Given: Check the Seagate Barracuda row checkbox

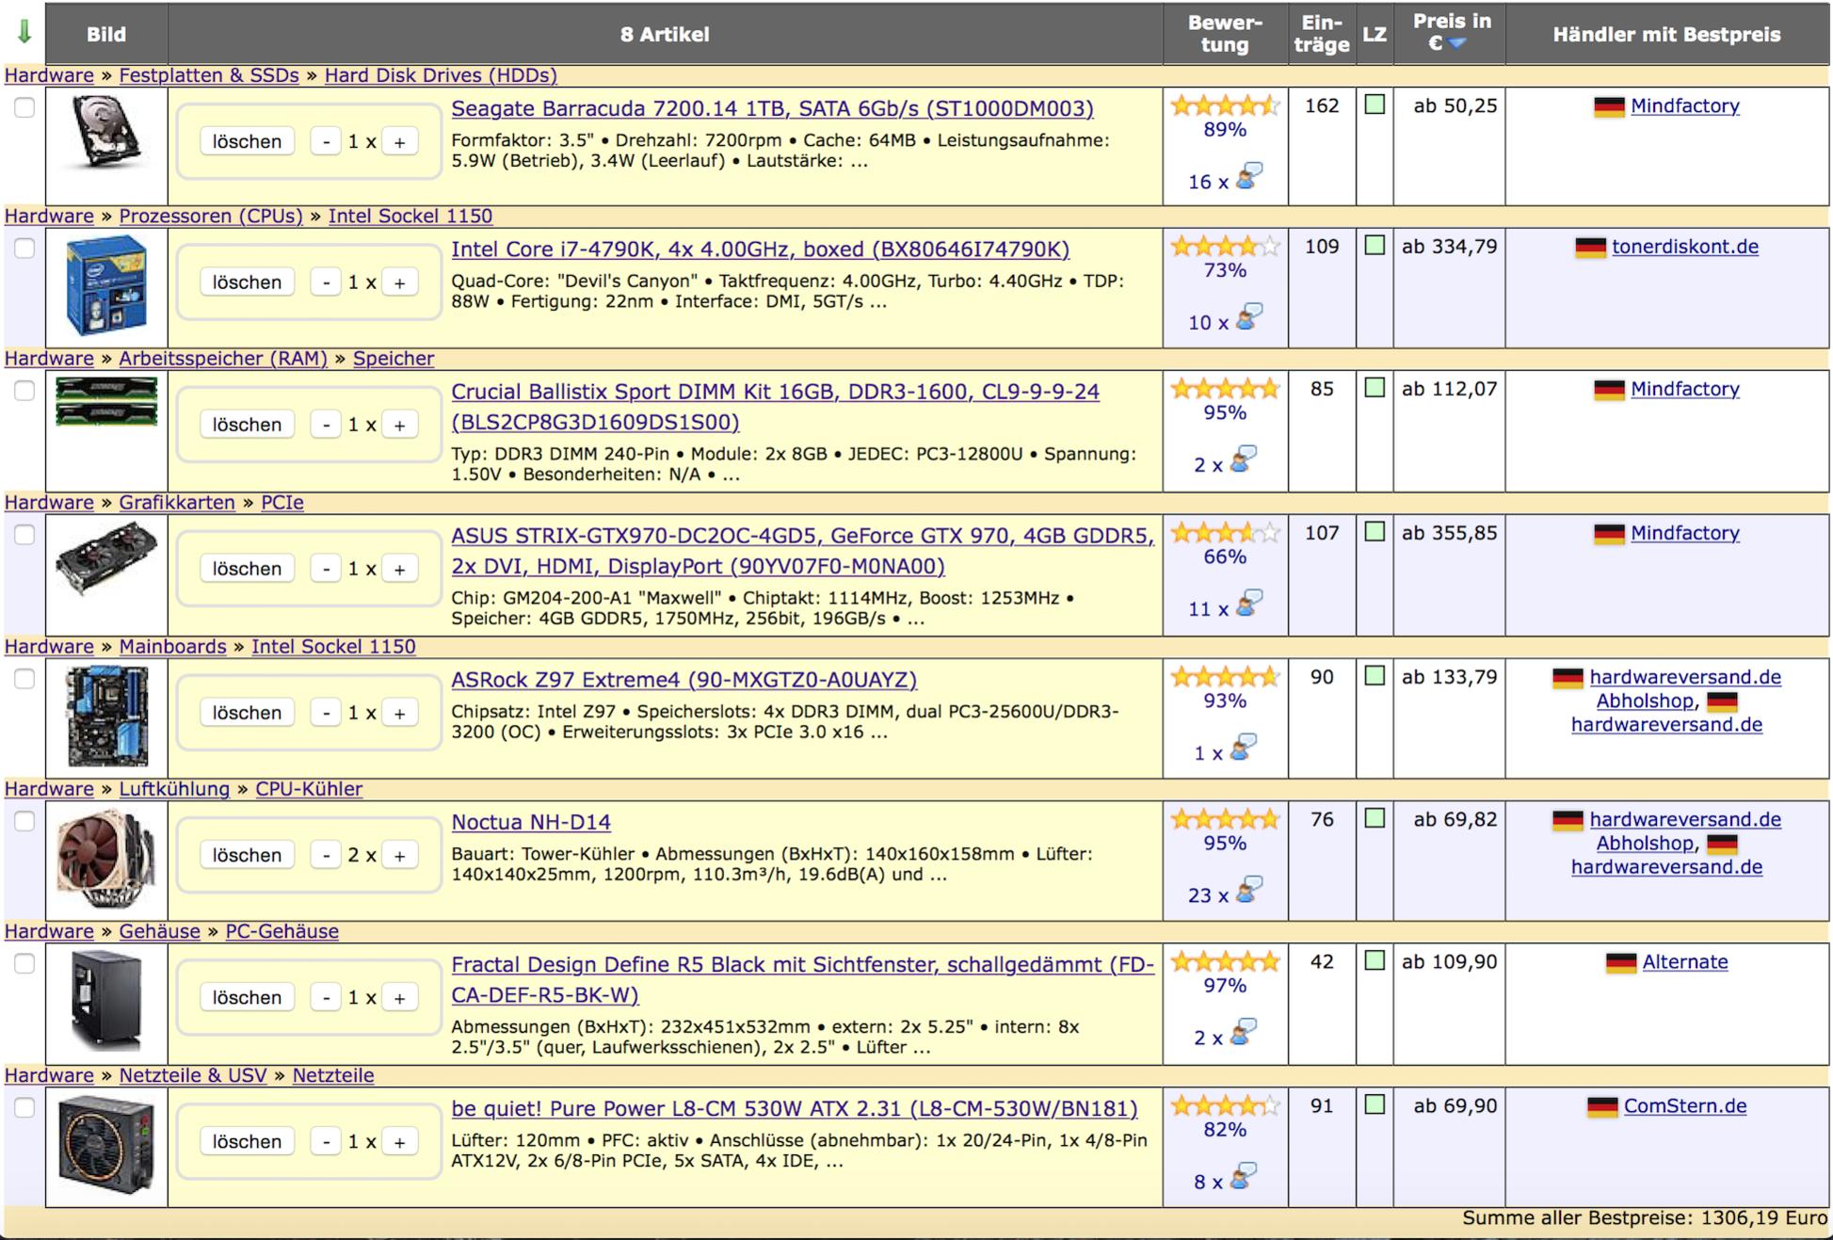Looking at the screenshot, I should pyautogui.click(x=24, y=107).
